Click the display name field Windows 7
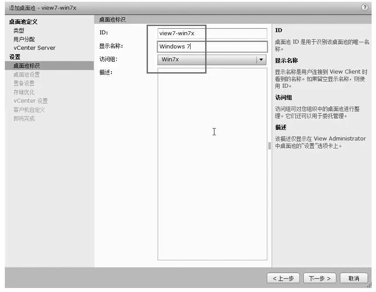Viewport: 376px width, 292px height. pos(212,47)
